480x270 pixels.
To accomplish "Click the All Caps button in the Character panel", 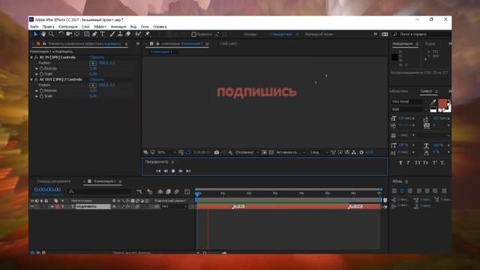I will (417, 163).
